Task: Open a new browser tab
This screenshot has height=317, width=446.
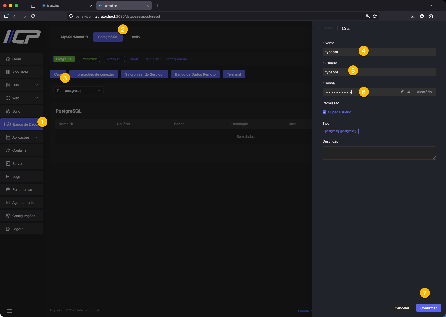Action: (157, 6)
